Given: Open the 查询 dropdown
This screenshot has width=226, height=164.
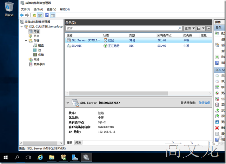Looking at the screenshot, I should pyautogui.click(x=190, y=28).
